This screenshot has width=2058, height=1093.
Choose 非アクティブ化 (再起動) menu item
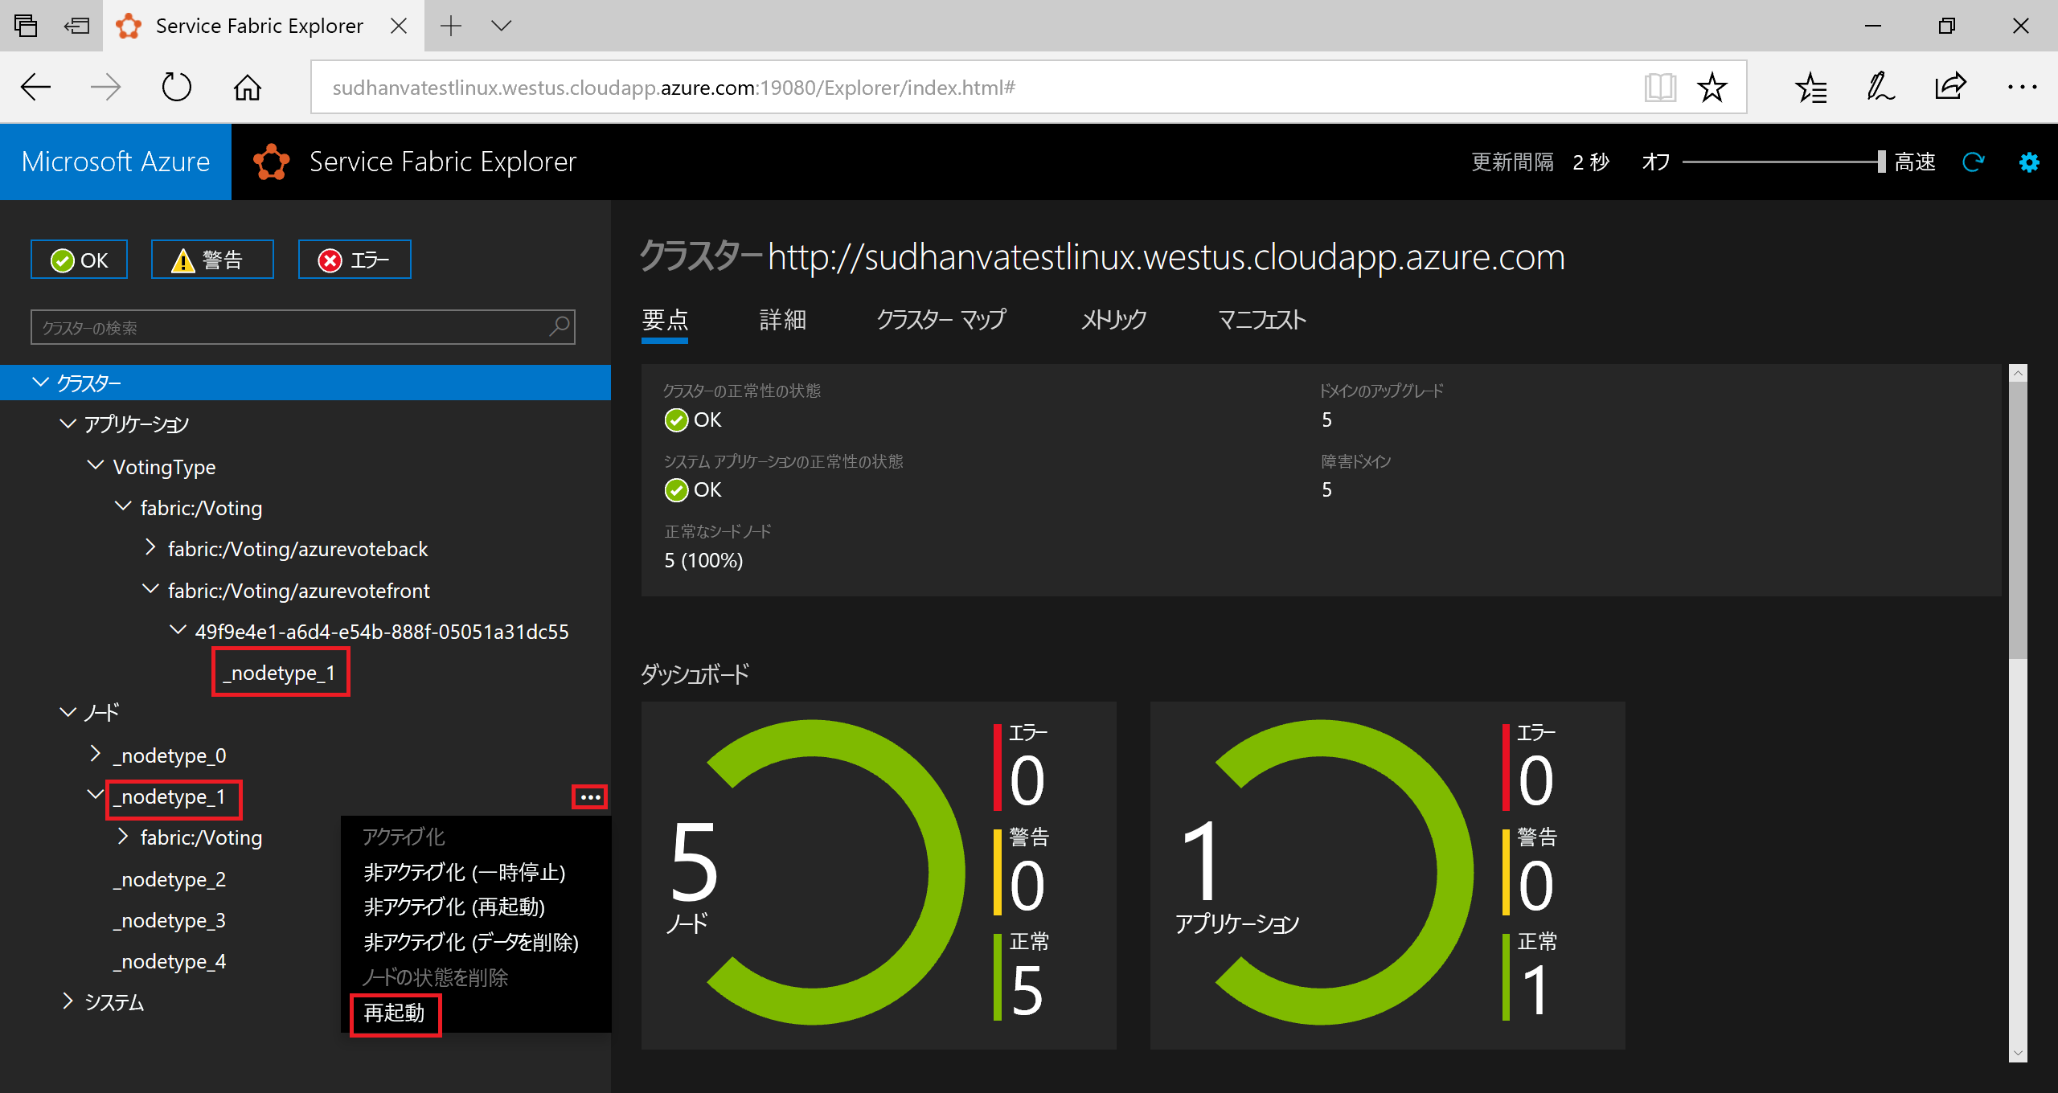pyautogui.click(x=454, y=907)
